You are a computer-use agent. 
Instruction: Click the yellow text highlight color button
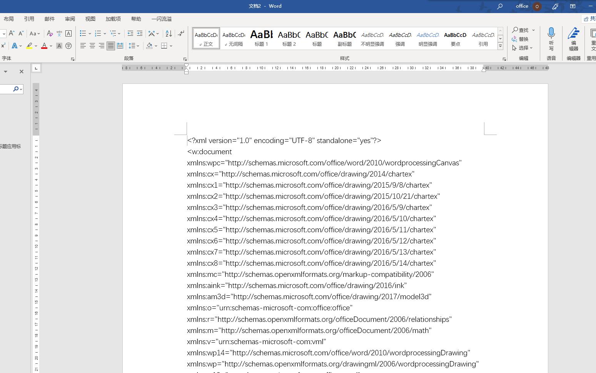[x=29, y=46]
